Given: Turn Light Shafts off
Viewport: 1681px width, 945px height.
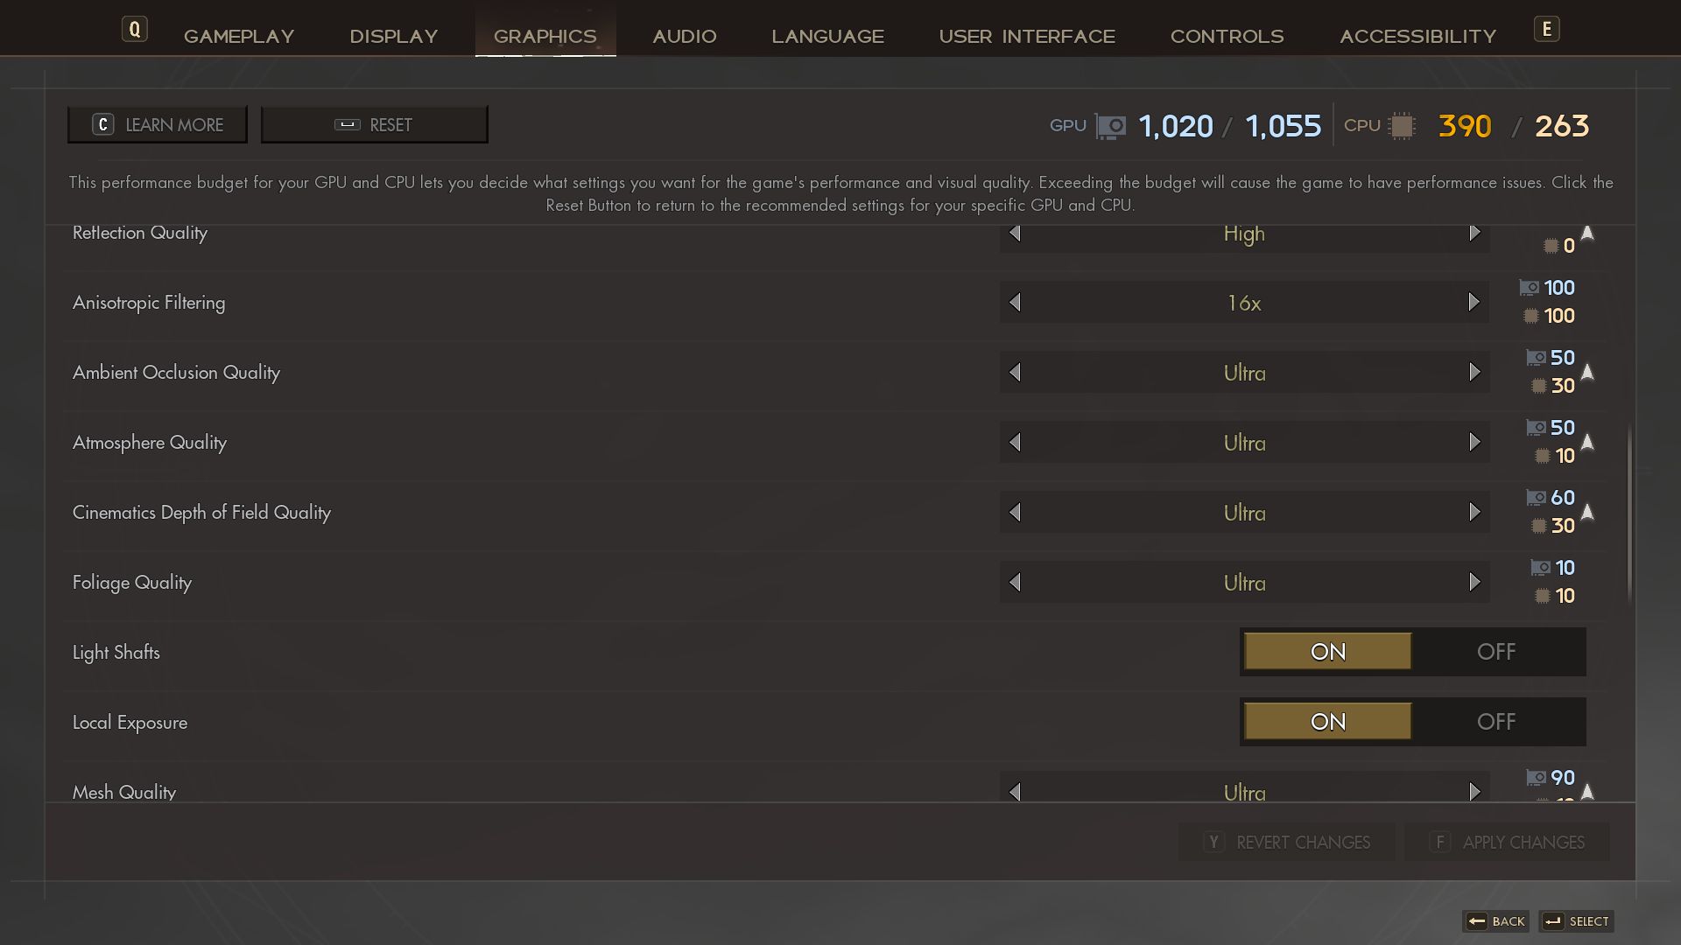Looking at the screenshot, I should 1495,652.
